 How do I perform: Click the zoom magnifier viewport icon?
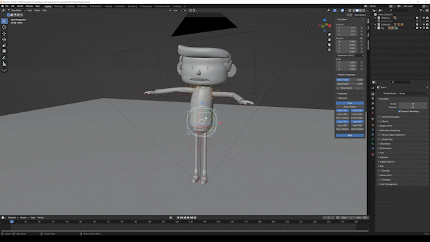329,34
